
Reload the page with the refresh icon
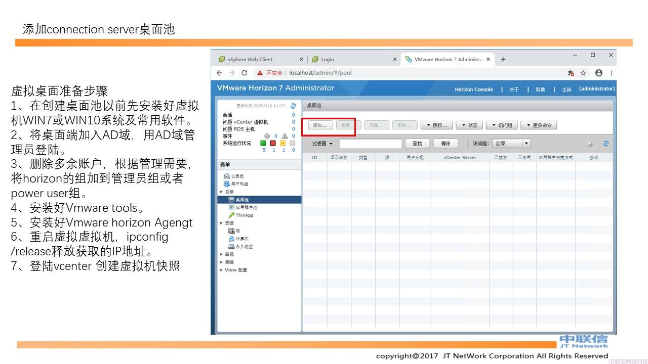tap(245, 73)
